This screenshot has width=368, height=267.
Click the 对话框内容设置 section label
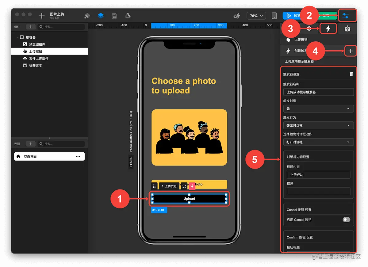(x=298, y=157)
